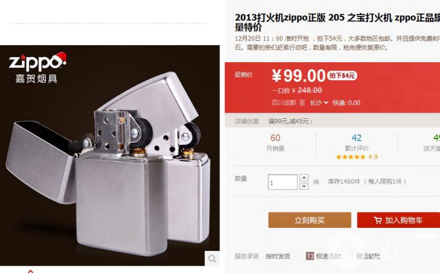Click the 拍下54元 promotion badge

click(342, 75)
